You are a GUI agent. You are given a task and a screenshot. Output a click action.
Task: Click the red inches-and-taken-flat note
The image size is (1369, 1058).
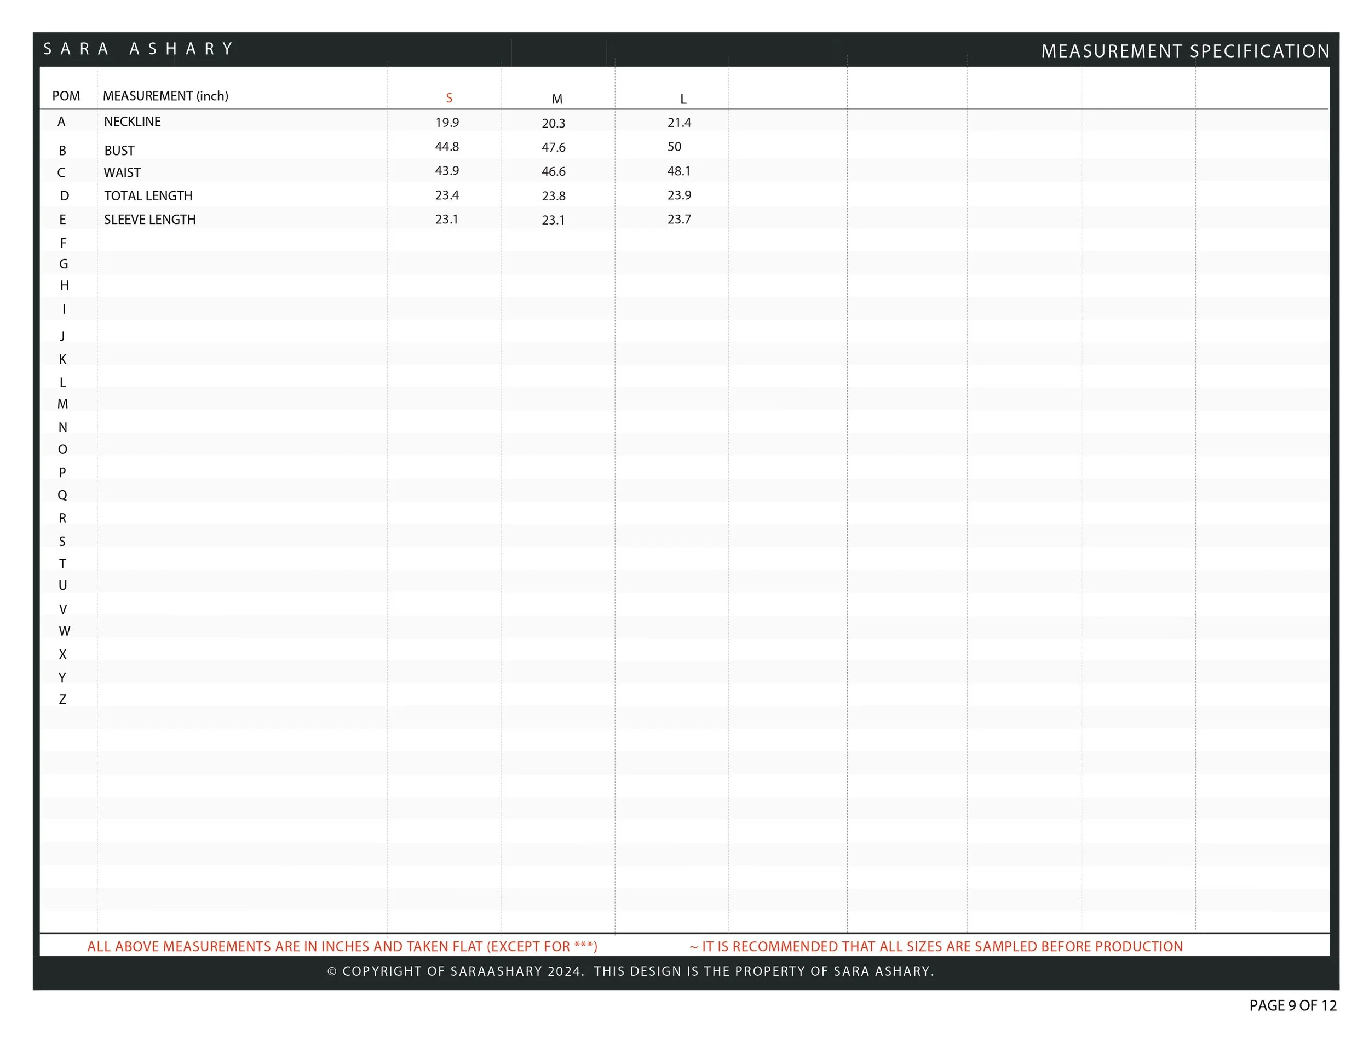(x=342, y=946)
